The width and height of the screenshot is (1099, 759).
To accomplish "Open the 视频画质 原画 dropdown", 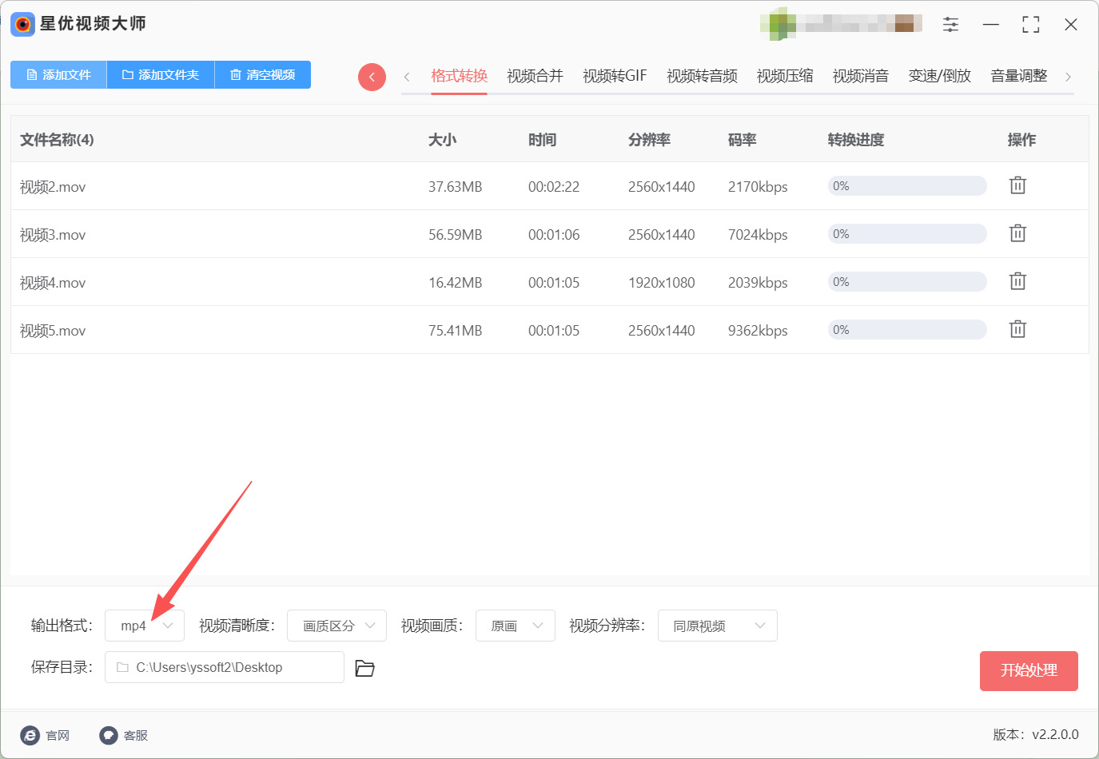I will tap(516, 626).
